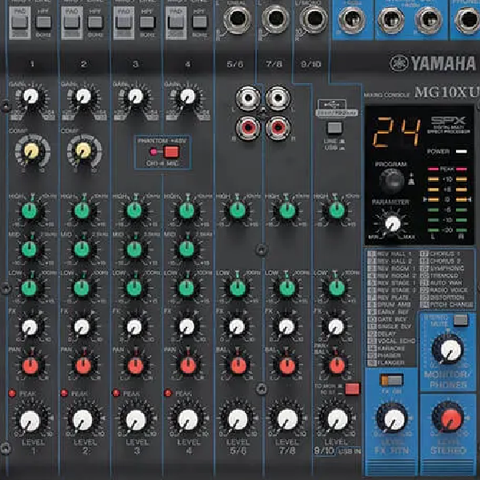Click the green HIGH EQ knob on channel 5/6
Viewport: 480px width, 480px height.
pos(238,211)
